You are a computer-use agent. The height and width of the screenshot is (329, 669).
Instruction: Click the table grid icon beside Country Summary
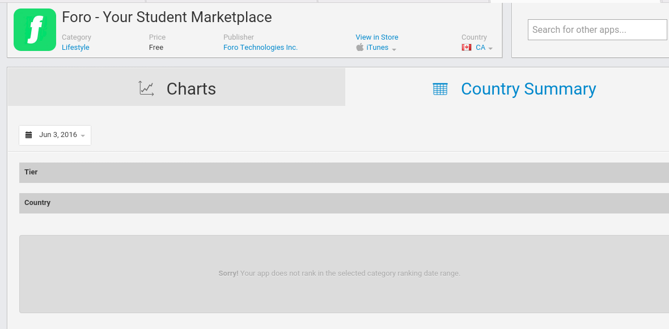[440, 89]
